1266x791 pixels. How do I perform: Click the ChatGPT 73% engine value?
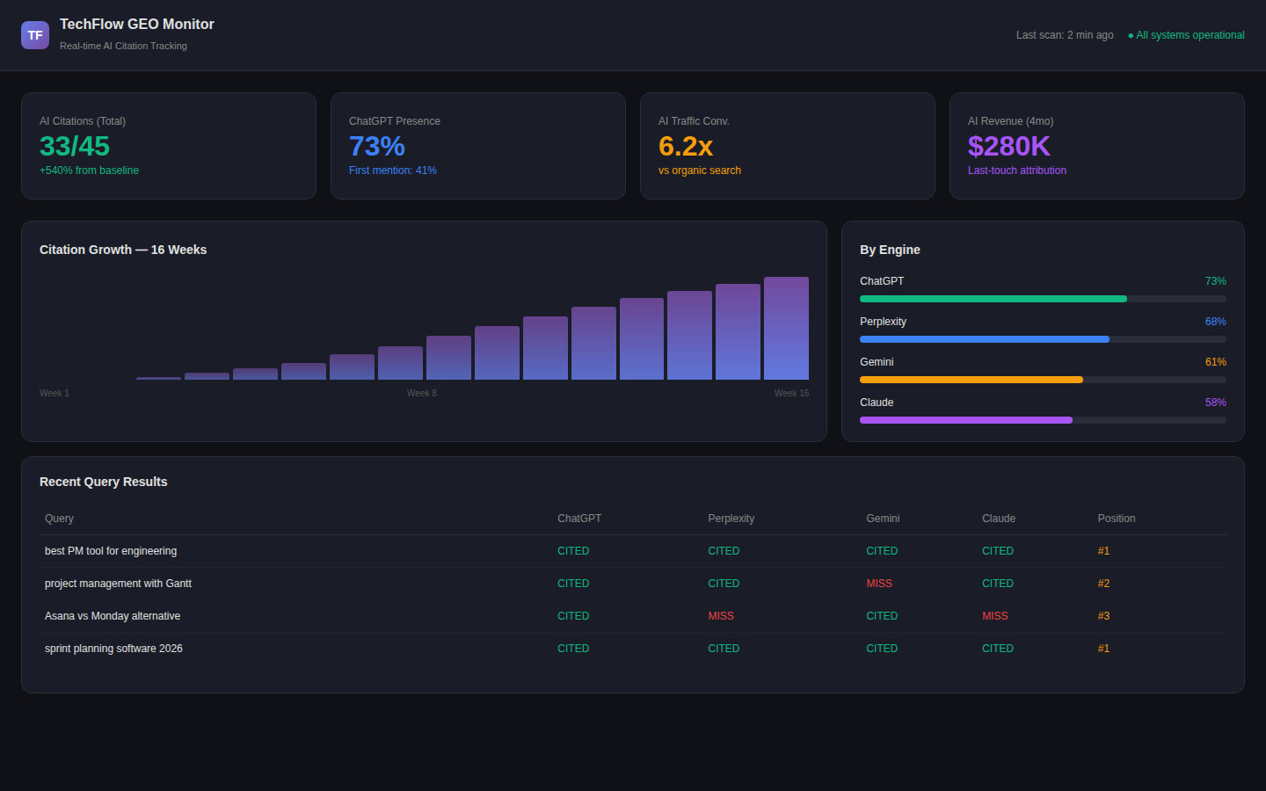pyautogui.click(x=1216, y=281)
